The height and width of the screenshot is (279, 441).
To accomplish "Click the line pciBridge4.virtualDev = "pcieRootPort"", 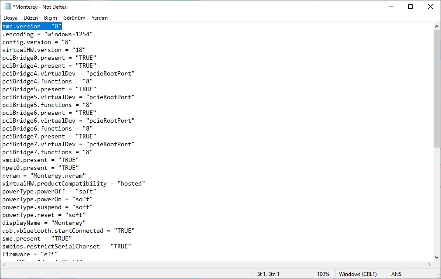I will 68,74.
